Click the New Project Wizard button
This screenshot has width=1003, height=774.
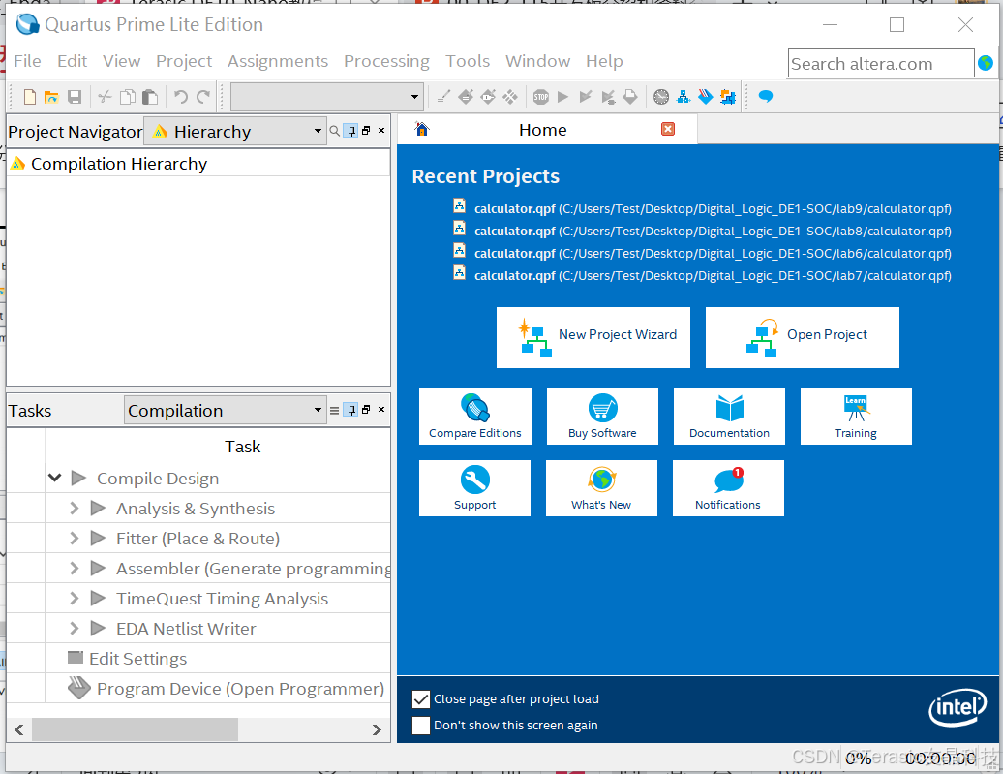[x=593, y=337]
